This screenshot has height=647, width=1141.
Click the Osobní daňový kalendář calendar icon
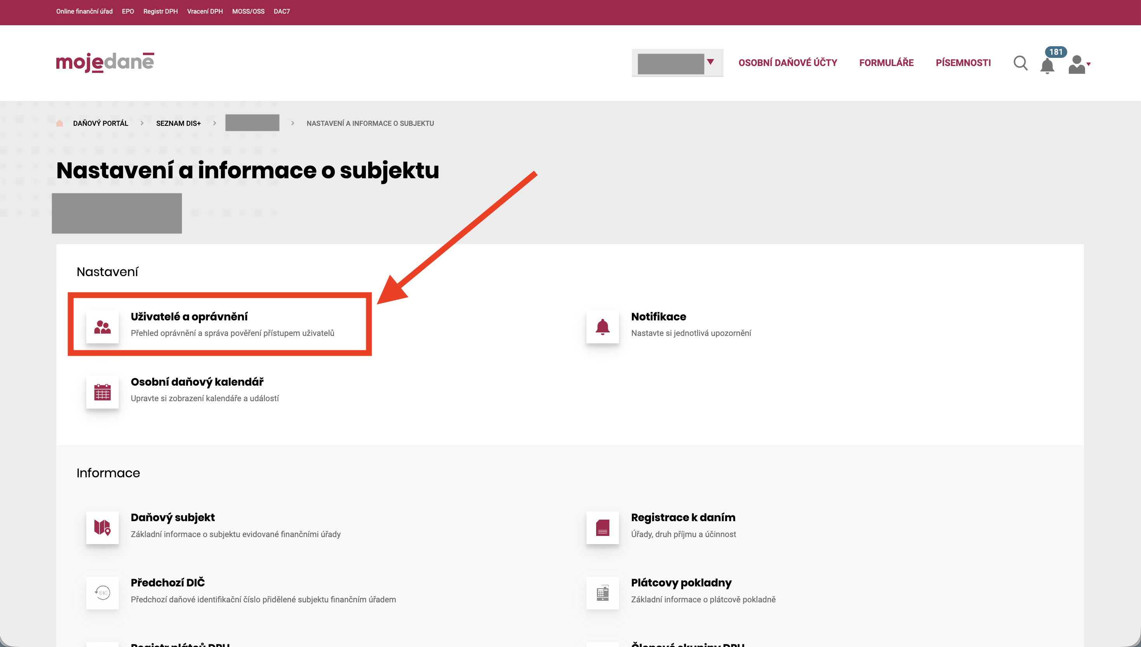(102, 392)
